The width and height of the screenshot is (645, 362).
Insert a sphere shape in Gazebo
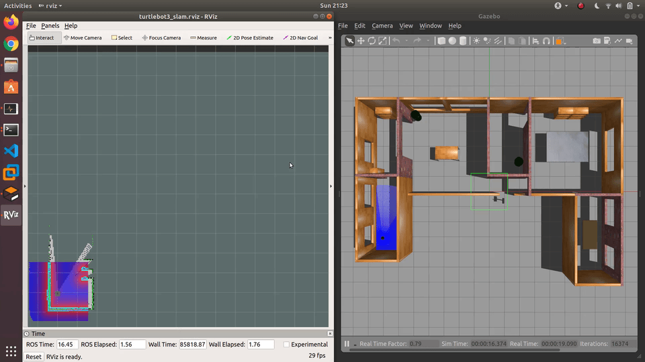point(452,41)
